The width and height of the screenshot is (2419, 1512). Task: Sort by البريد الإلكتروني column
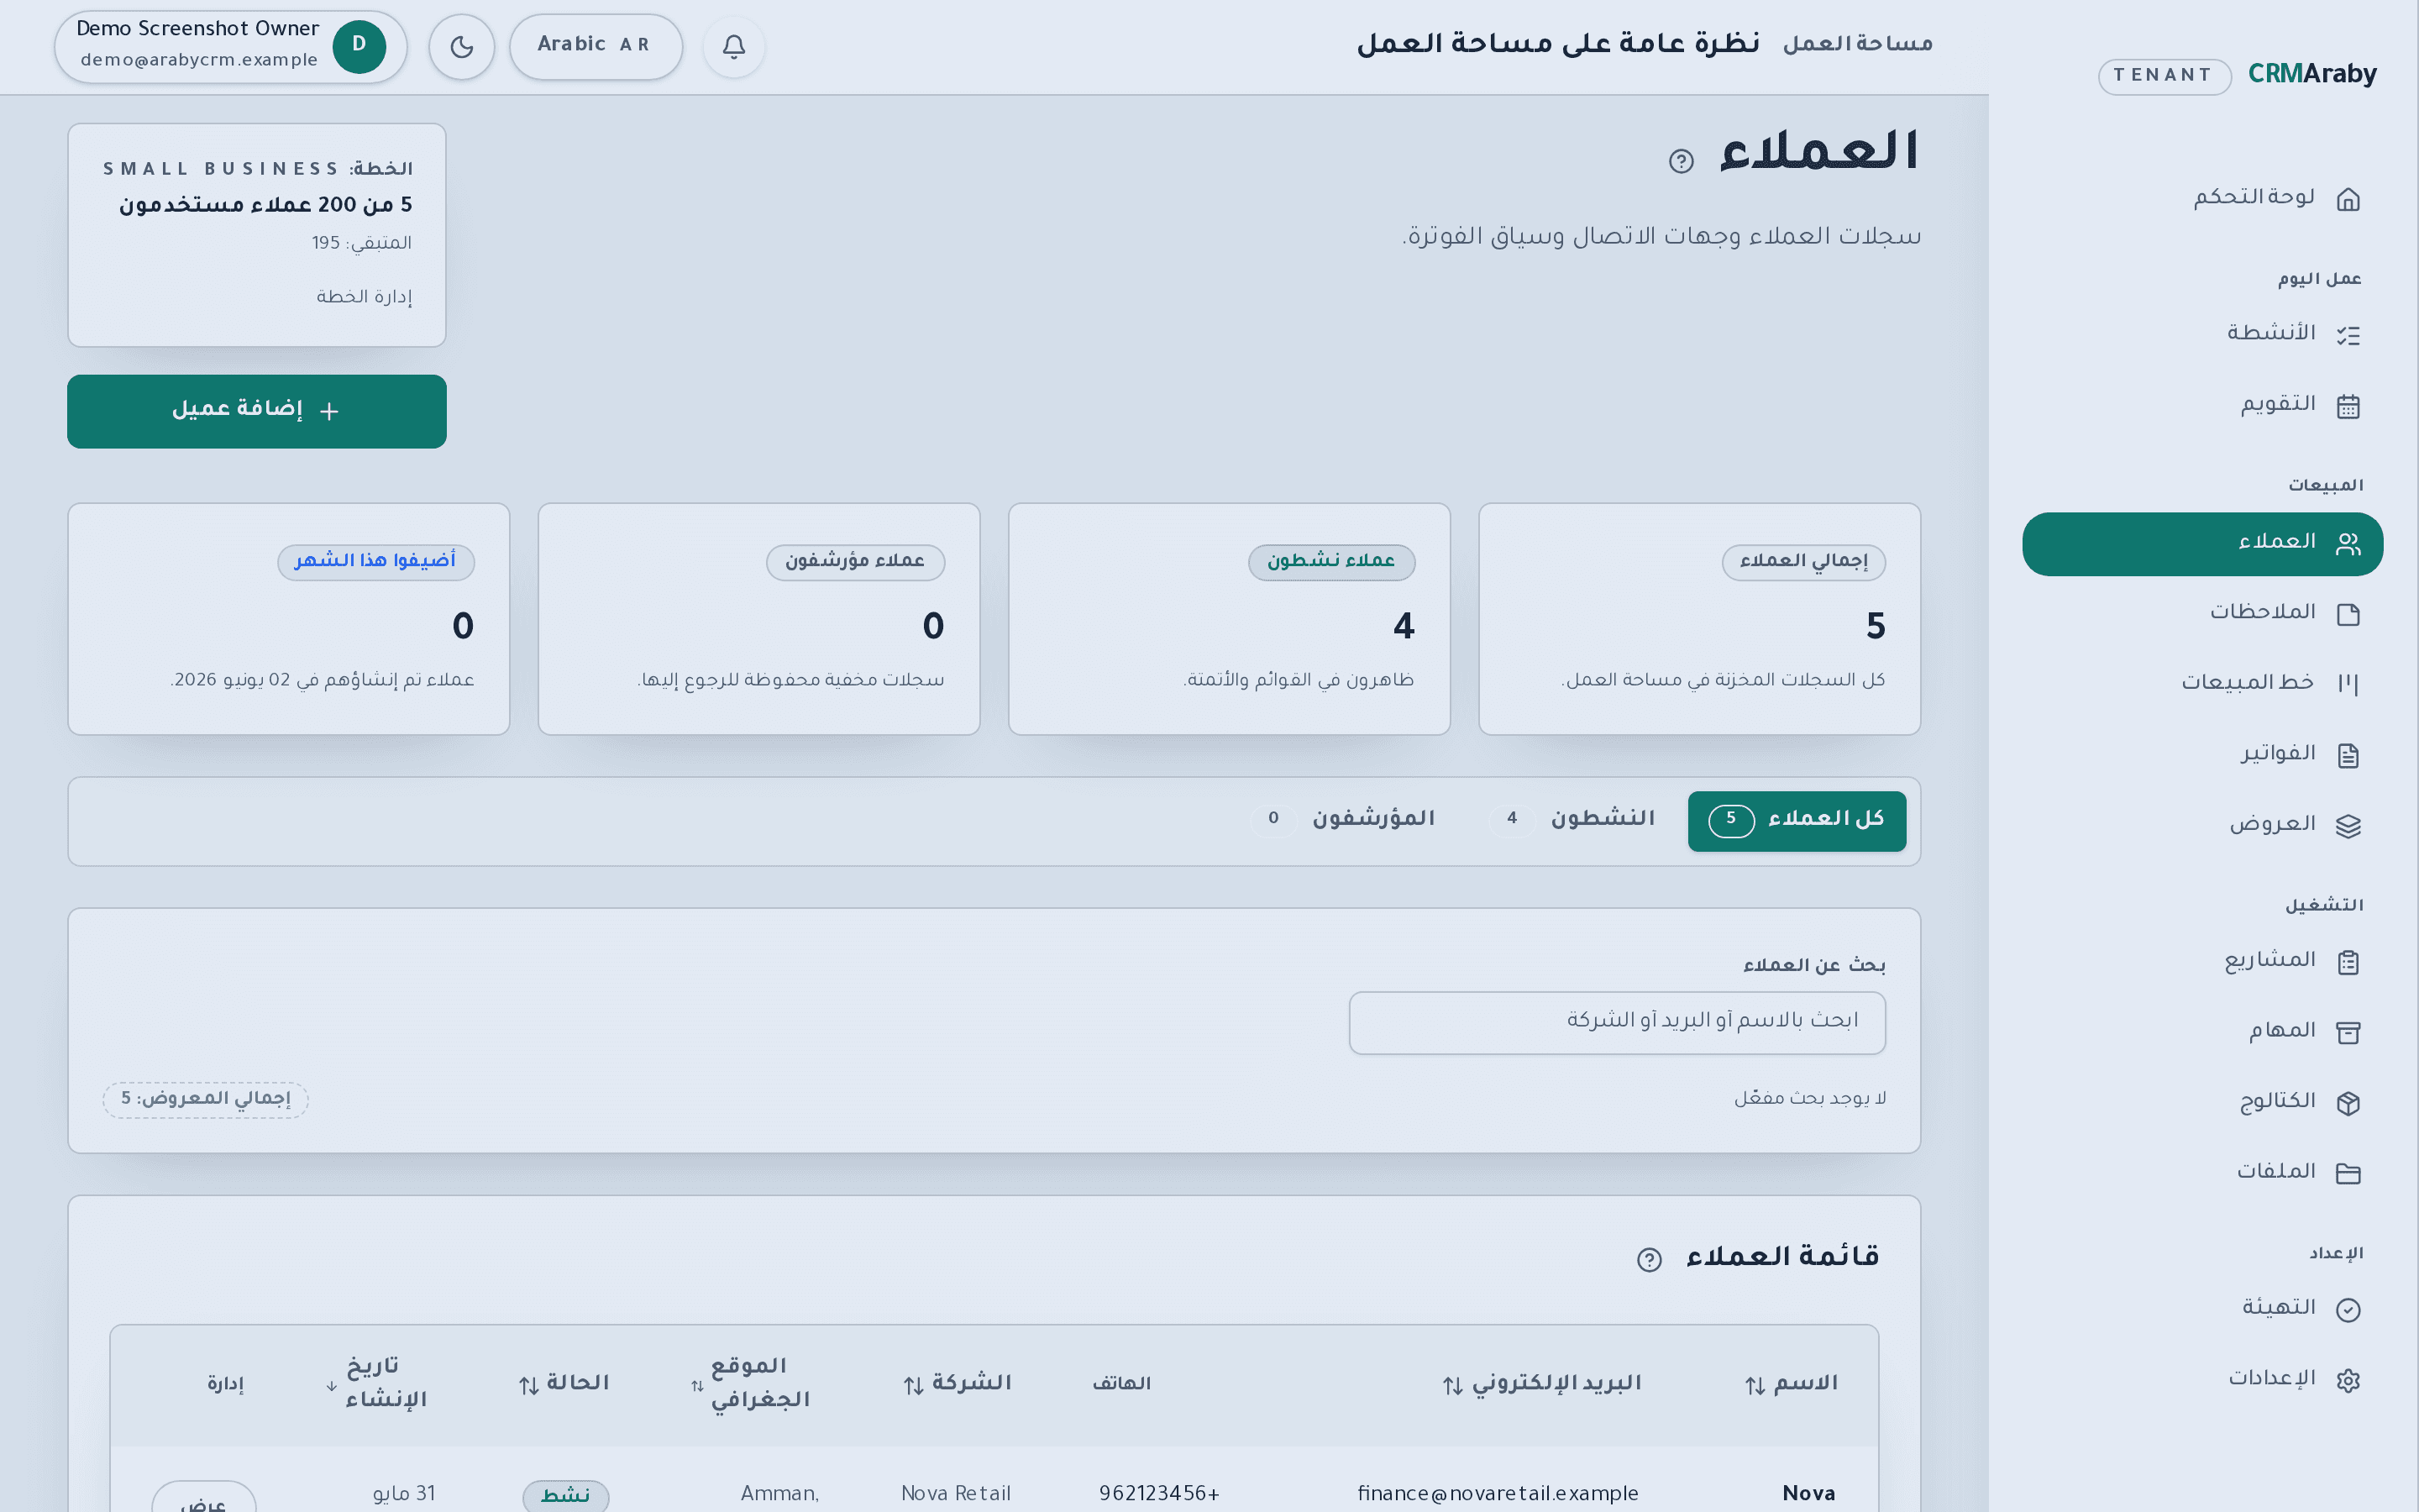(1542, 1384)
